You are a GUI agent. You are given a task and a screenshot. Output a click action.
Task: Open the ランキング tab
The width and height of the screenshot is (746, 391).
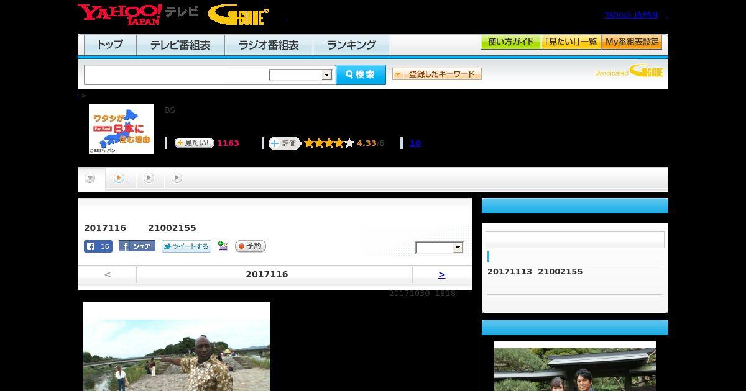pyautogui.click(x=351, y=45)
